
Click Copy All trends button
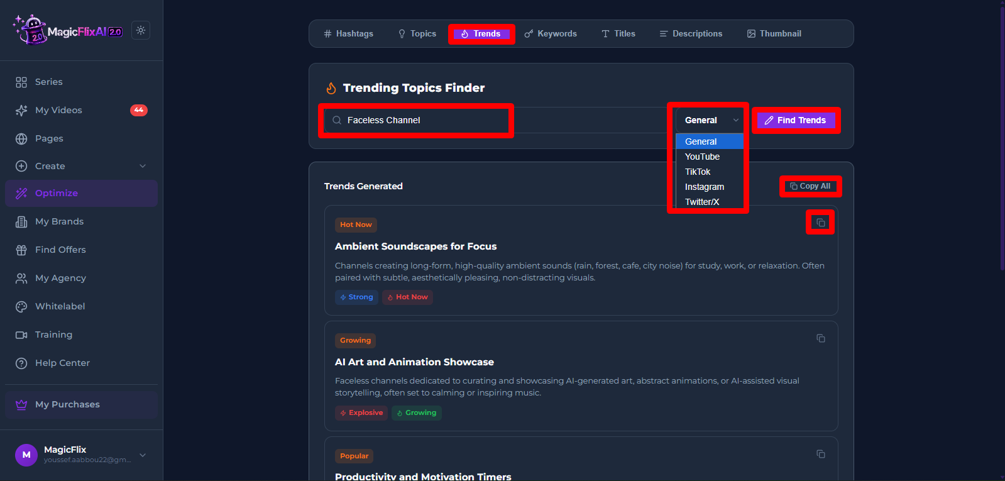[810, 186]
